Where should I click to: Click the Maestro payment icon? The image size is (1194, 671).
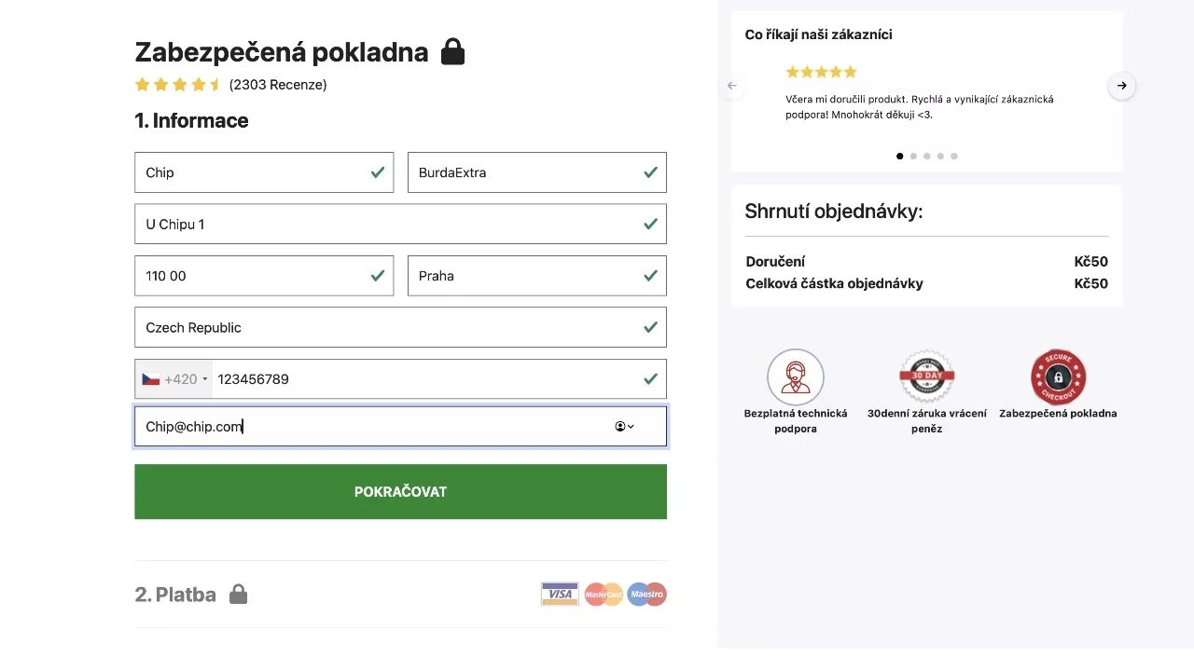646,594
